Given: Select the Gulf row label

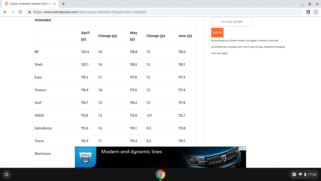Looking at the screenshot, I should pos(38,103).
